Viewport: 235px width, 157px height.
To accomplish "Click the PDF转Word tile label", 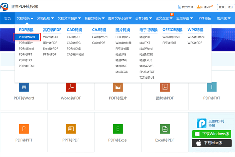I will (x=24, y=98).
